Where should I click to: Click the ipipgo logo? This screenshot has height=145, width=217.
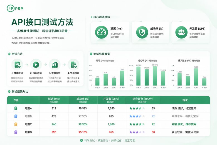click(15, 8)
